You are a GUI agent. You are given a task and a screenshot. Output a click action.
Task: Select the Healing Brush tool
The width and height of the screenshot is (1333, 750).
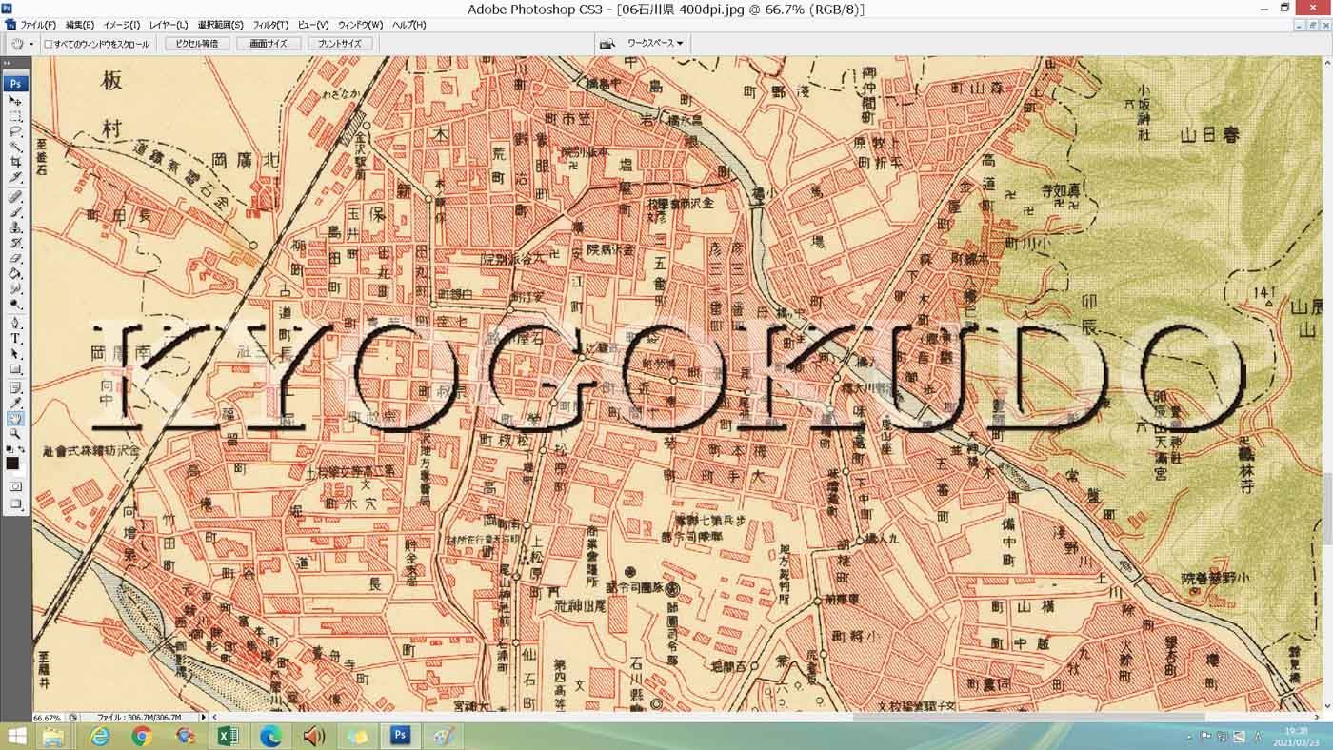tap(15, 197)
